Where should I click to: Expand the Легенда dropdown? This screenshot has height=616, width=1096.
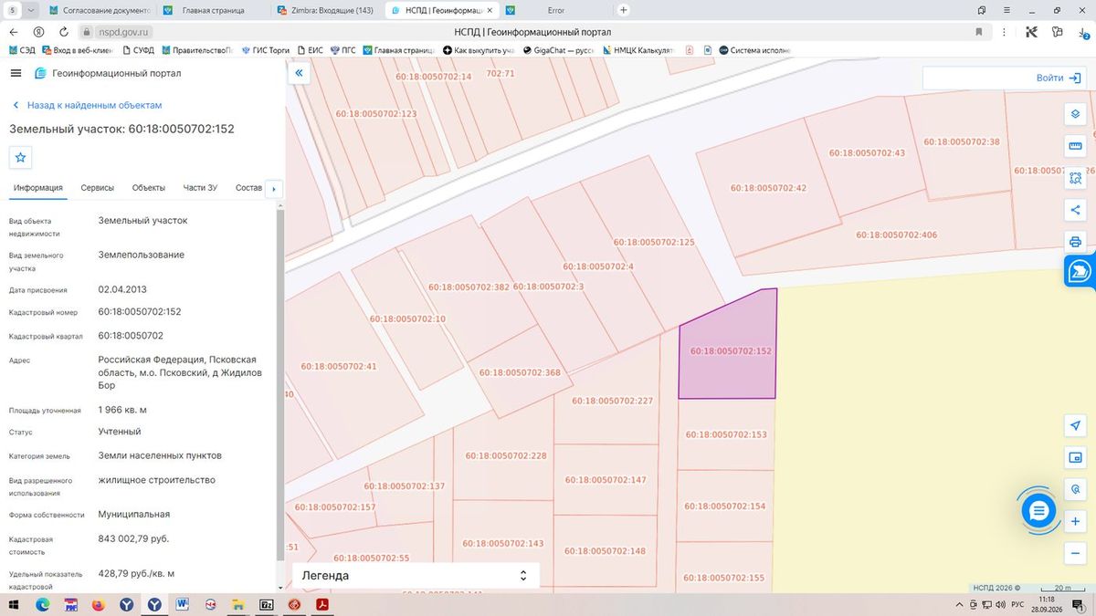tap(416, 576)
